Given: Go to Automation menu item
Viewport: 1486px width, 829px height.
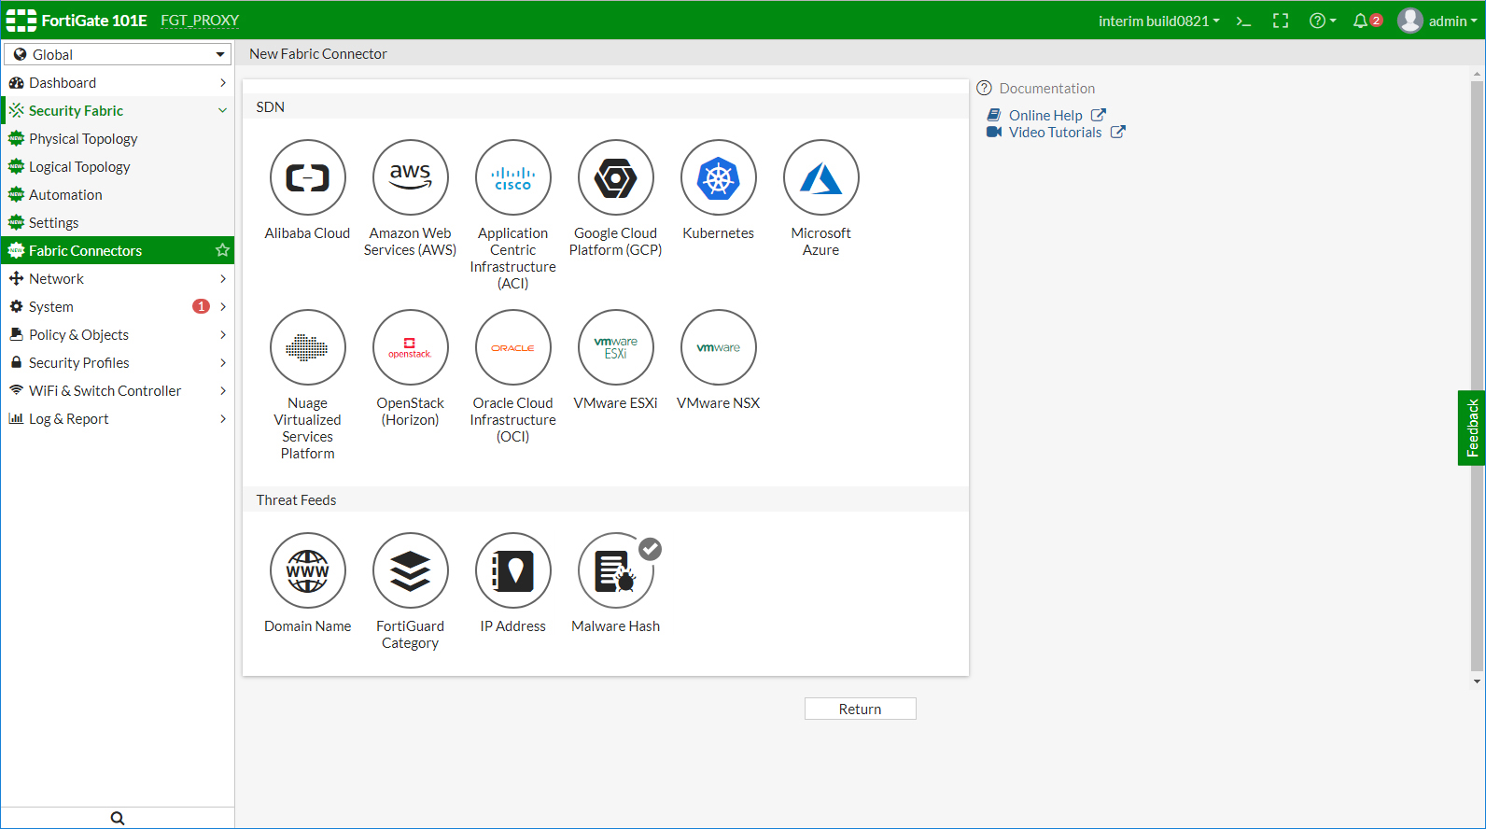Looking at the screenshot, I should [x=118, y=194].
